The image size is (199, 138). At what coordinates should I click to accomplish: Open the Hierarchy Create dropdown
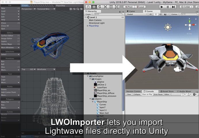[89, 14]
